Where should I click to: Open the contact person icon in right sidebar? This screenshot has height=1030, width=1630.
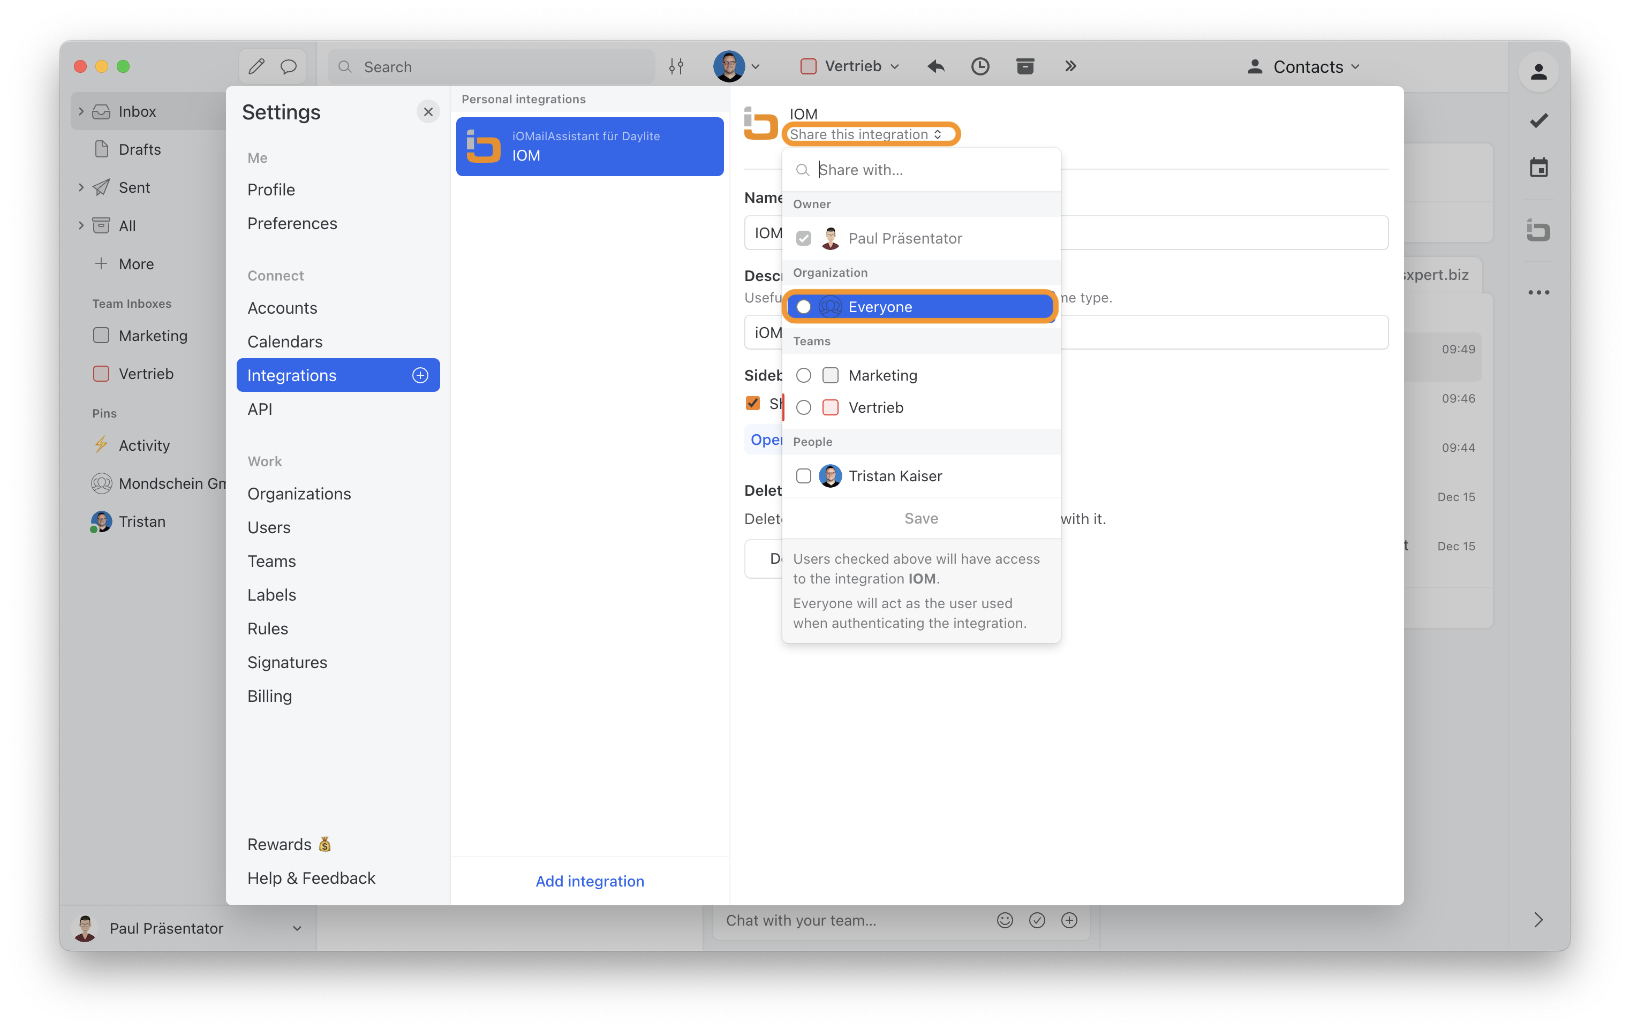pos(1538,71)
